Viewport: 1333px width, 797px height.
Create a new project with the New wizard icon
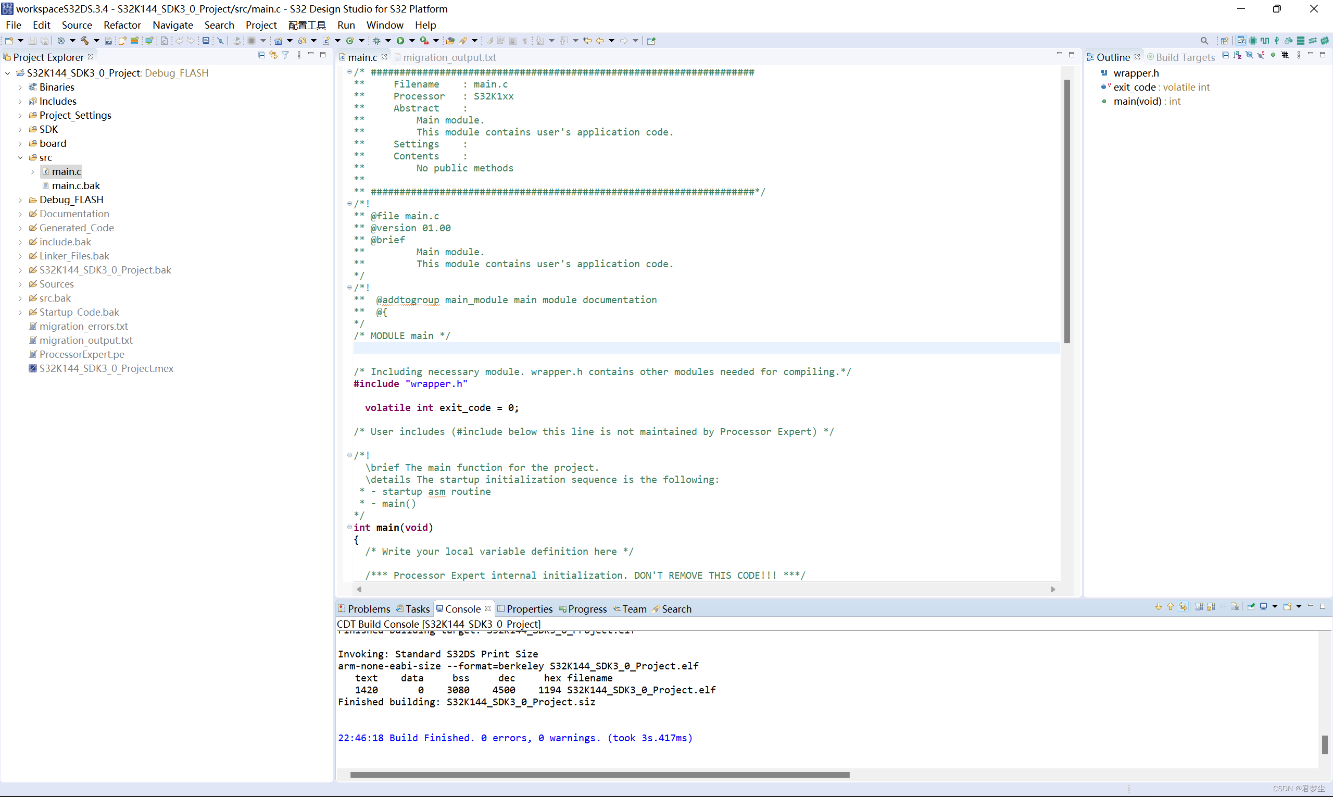pyautogui.click(x=9, y=40)
